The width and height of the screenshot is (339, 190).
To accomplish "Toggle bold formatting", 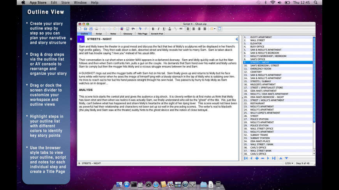I will (x=153, y=29).
